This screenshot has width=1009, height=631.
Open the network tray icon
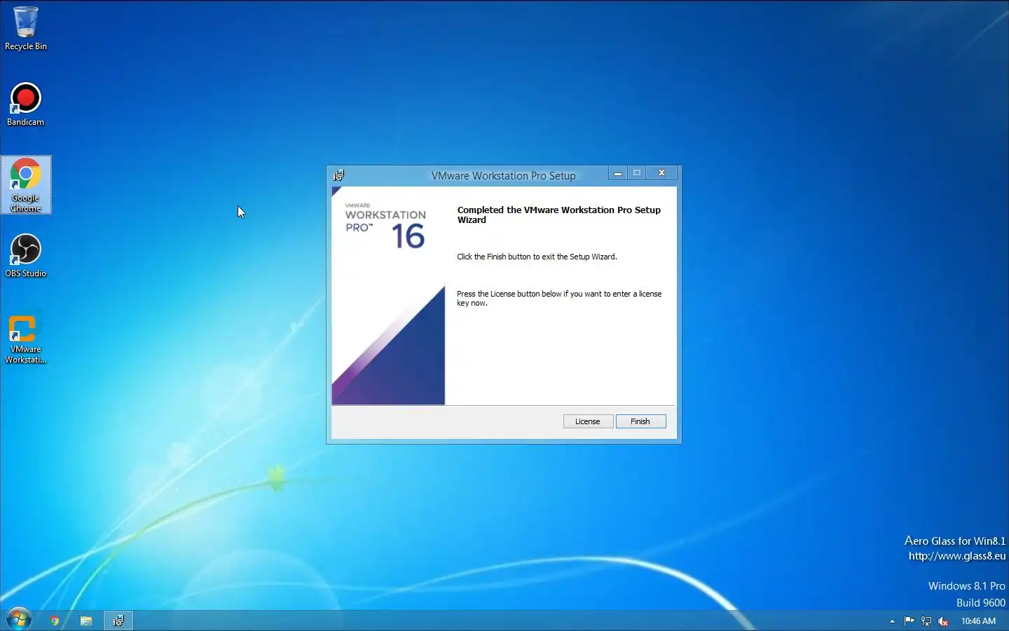926,621
